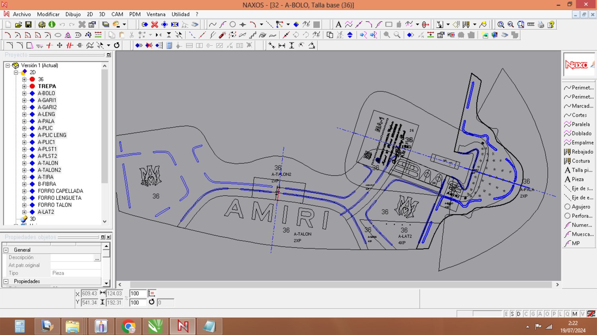Toggle the A status bar indicator
Viewport: 597px width, 335px height.
[540, 314]
